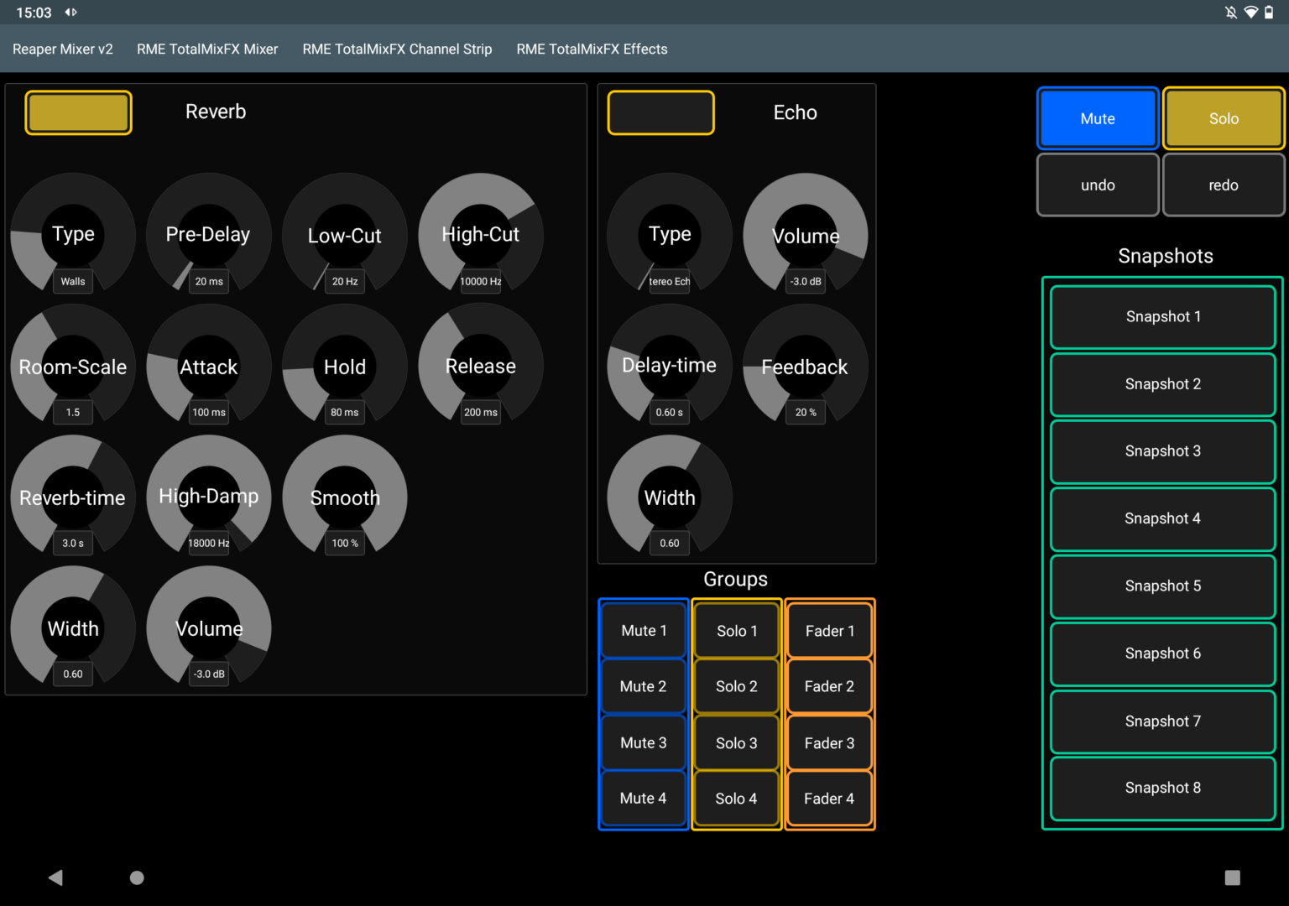Click the Room-Scale knob
The height and width of the screenshot is (906, 1289).
click(72, 367)
